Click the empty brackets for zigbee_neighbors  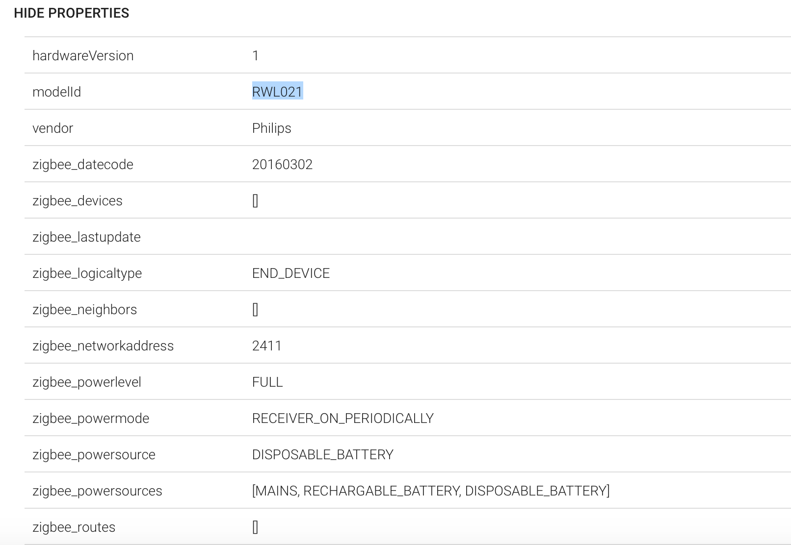tap(255, 310)
